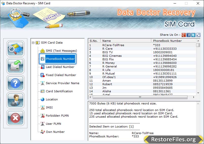This screenshot has width=204, height=144.
Task: Click the SIM Card Data root icon
Action: [x=38, y=43]
